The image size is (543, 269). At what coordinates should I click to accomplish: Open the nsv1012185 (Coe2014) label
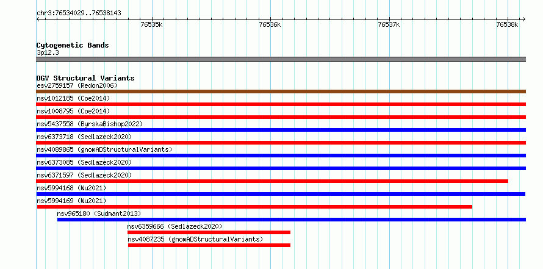click(x=73, y=98)
